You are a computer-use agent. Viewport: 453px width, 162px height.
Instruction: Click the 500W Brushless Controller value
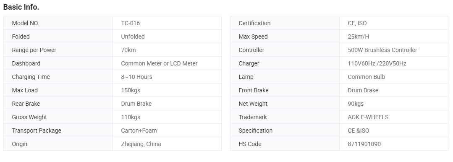[382, 50]
